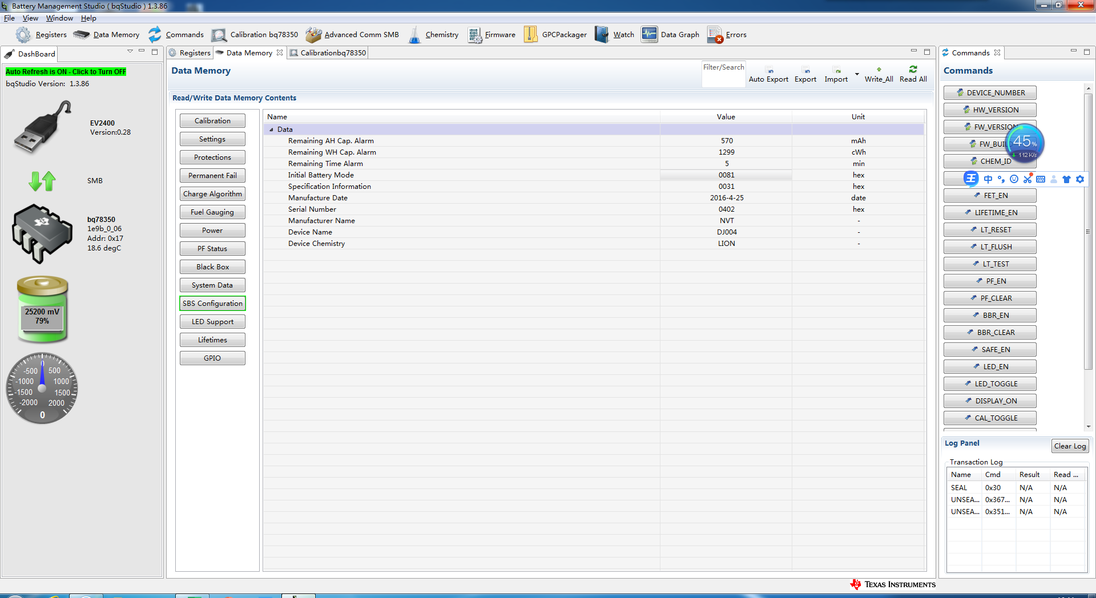Click the scissors icon in floating IME bar
This screenshot has width=1096, height=598.
pyautogui.click(x=1027, y=179)
